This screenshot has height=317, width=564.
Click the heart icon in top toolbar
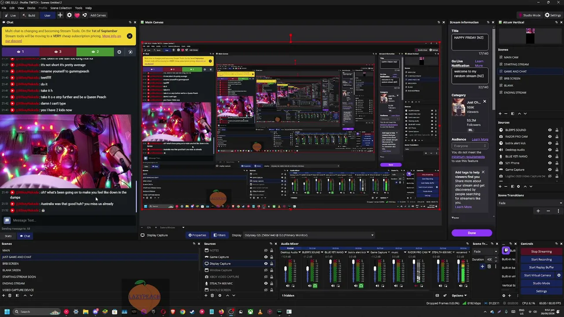(77, 15)
